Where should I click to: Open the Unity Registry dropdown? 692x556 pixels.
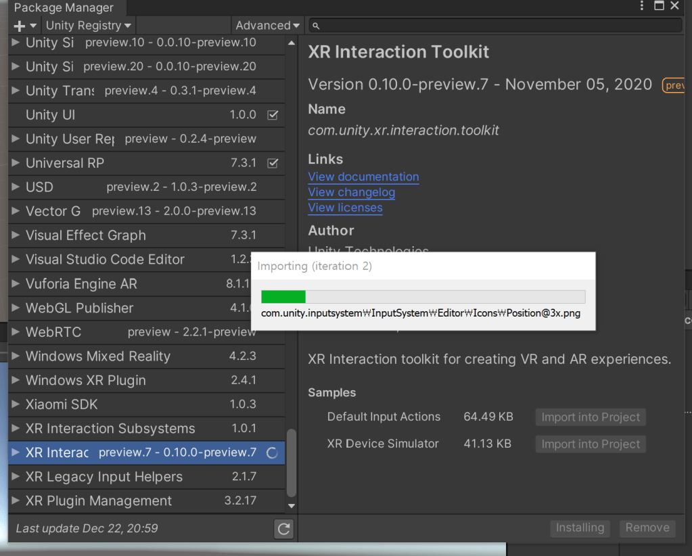tap(88, 26)
